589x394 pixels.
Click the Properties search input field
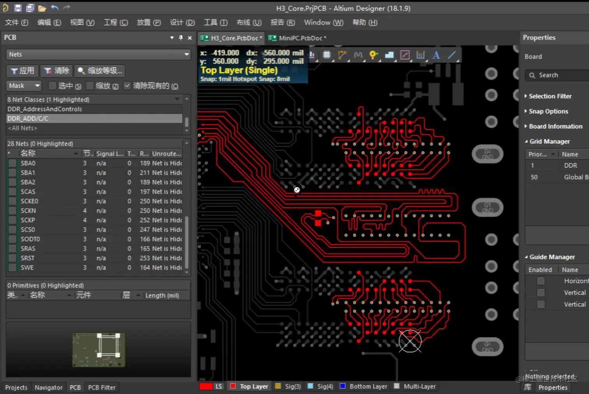click(x=557, y=75)
